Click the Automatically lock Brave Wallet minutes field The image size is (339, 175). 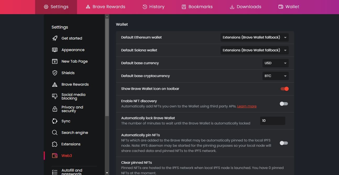click(272, 121)
